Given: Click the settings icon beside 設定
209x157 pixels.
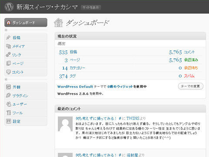Looking at the screenshot, I should tap(8, 121).
